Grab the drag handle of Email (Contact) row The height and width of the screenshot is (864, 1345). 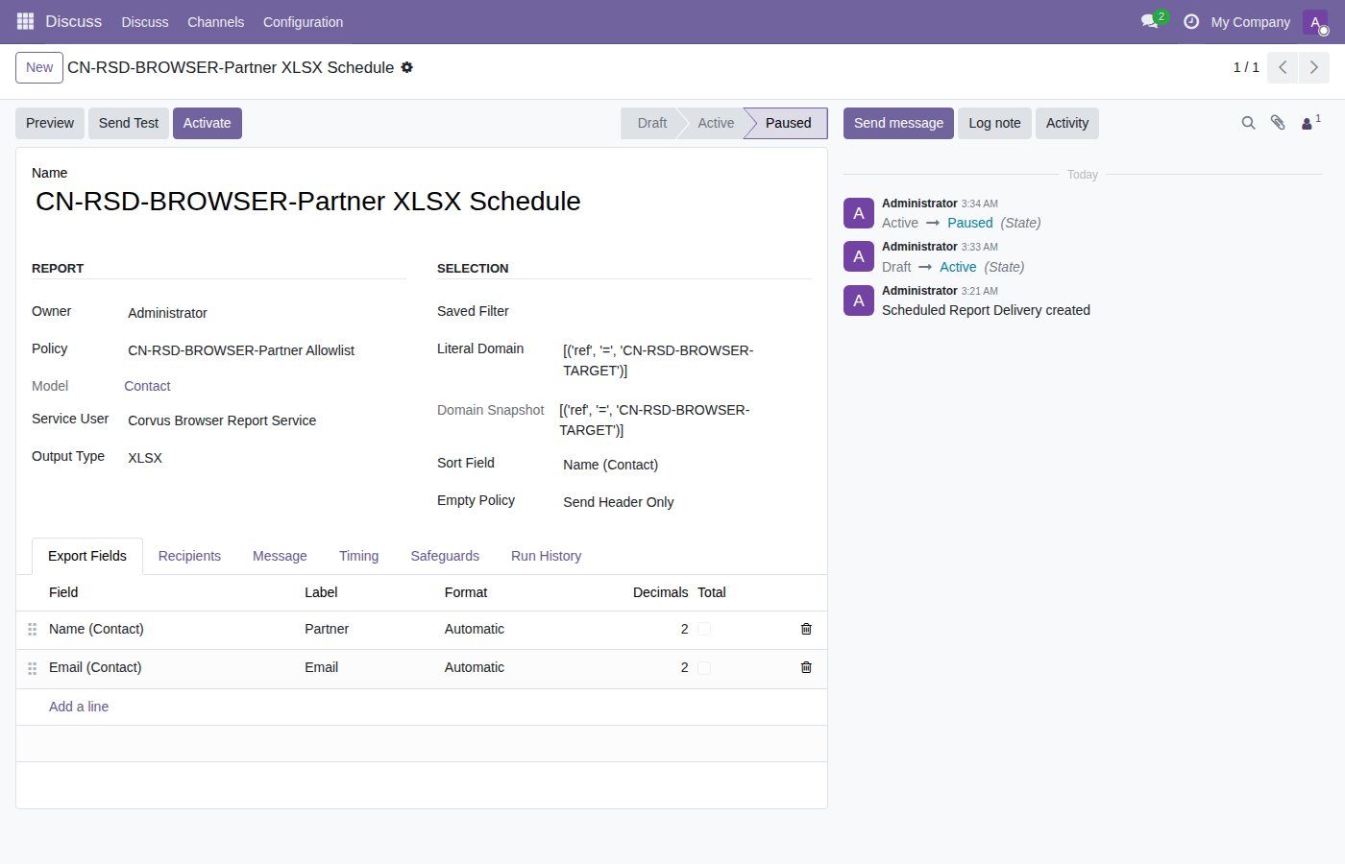(32, 668)
